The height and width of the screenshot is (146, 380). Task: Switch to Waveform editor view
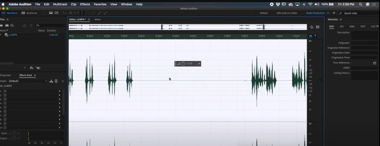(10, 13)
